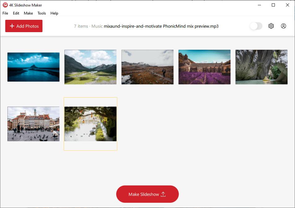This screenshot has width=295, height=208.
Task: Click the Make Slideshow button
Action: 147,194
